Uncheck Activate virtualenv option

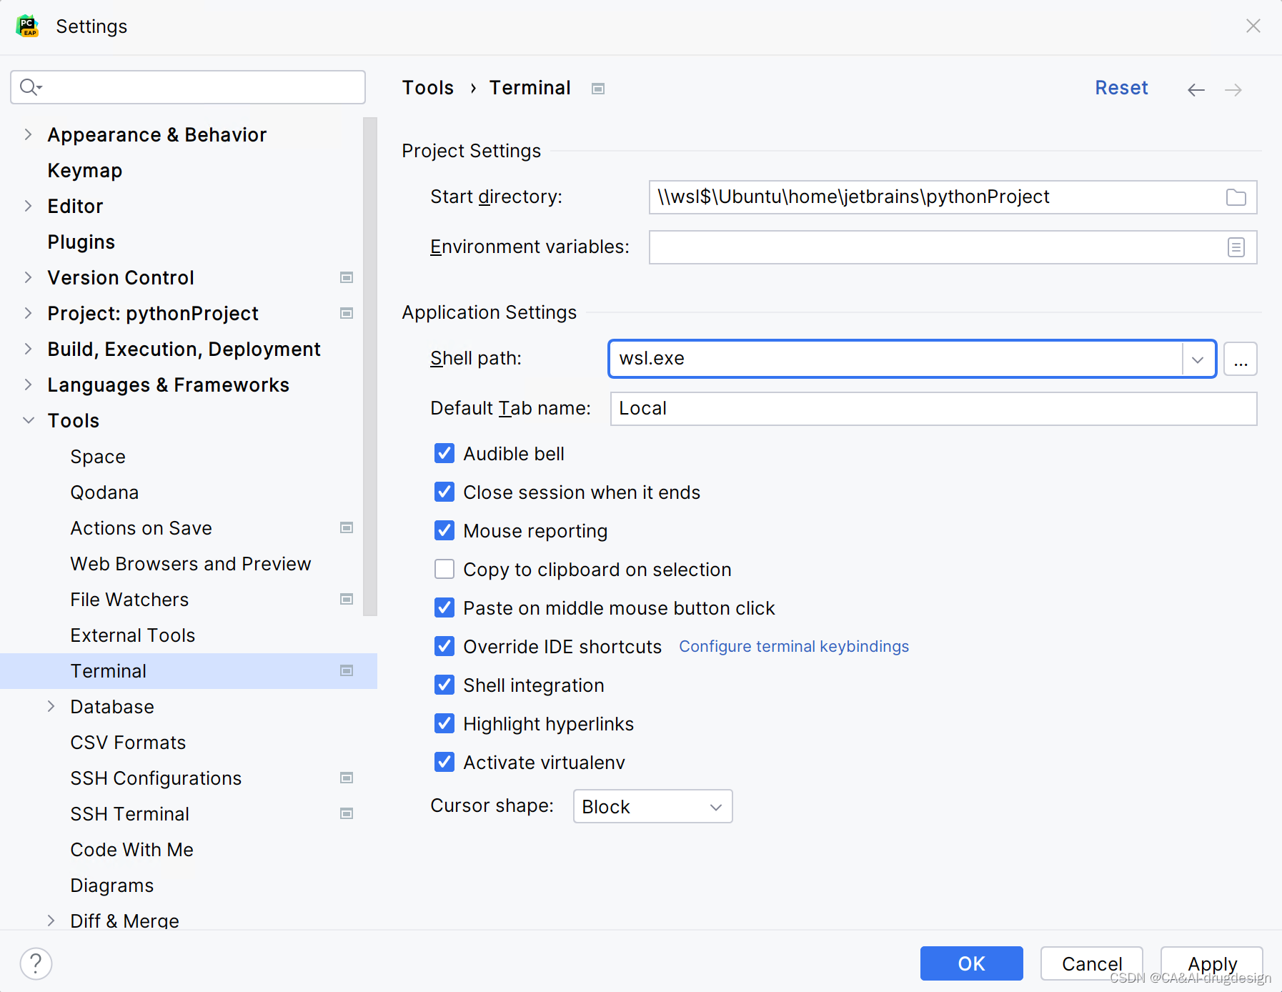click(444, 762)
